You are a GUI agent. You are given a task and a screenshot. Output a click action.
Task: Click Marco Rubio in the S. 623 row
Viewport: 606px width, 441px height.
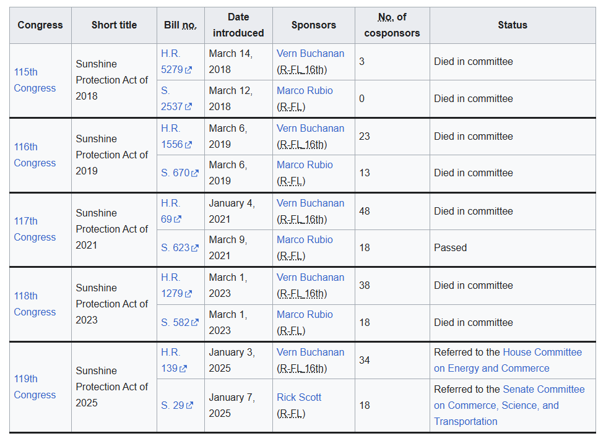point(305,240)
